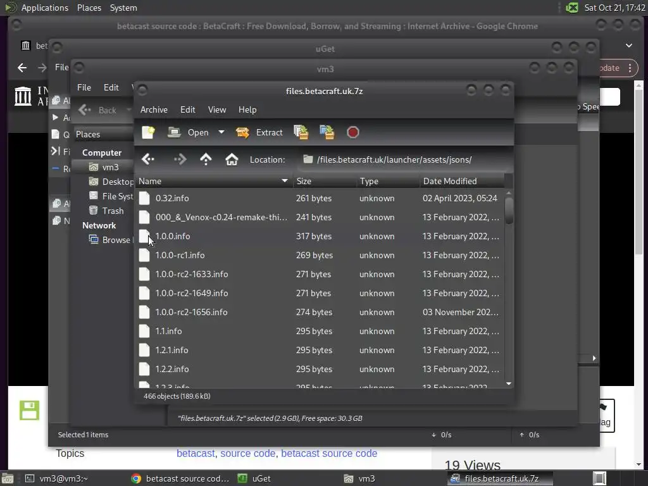Open Trash in file manager sidebar
The height and width of the screenshot is (486, 648).
click(x=106, y=211)
